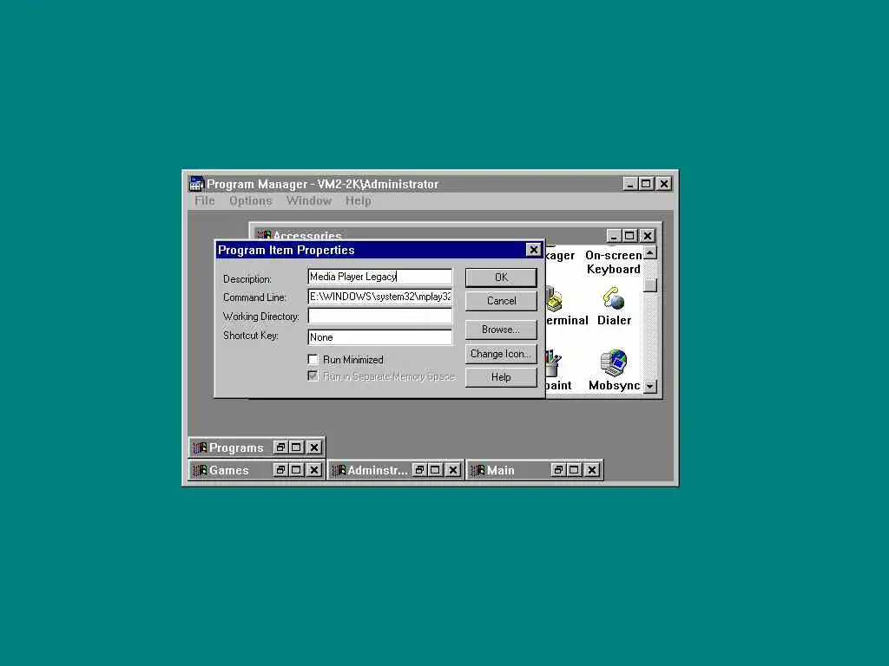Click the Cancel button
Screen dimensions: 889x666
coord(501,301)
